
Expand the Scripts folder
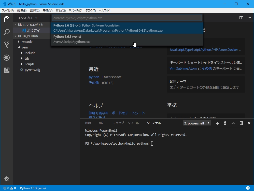tap(22, 64)
